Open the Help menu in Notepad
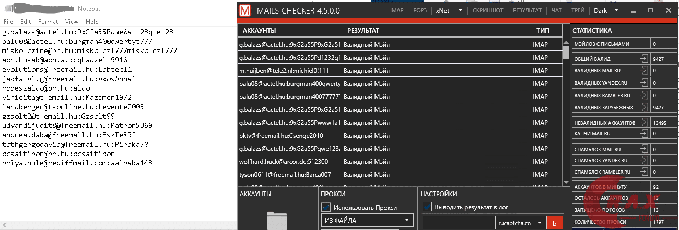679x230 pixels. point(92,22)
